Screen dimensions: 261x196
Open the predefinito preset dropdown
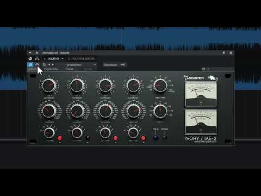click(81, 65)
